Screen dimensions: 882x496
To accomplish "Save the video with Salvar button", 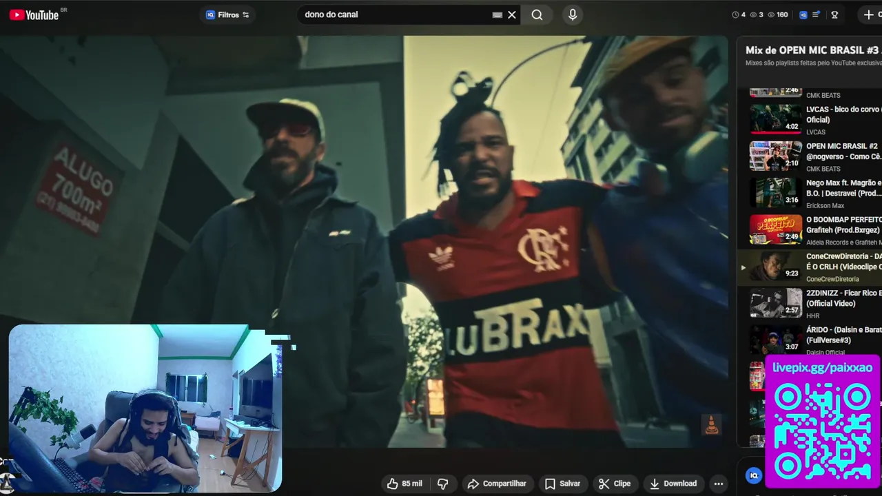I will coord(562,484).
